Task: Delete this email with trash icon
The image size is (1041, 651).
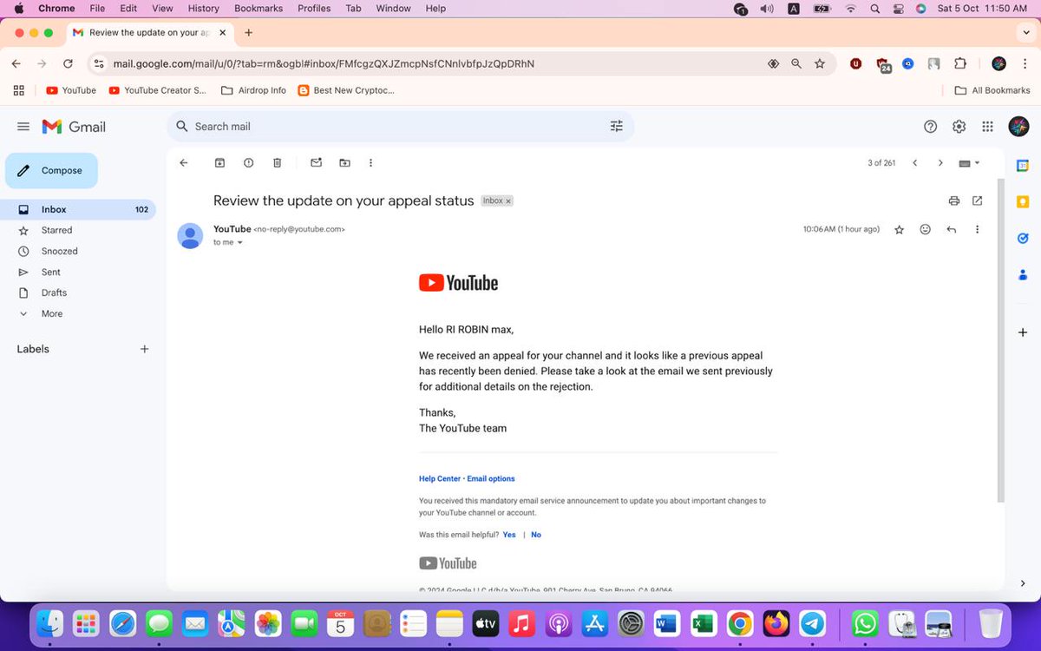Action: [278, 163]
